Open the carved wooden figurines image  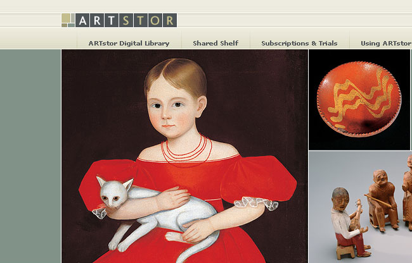pos(360,207)
